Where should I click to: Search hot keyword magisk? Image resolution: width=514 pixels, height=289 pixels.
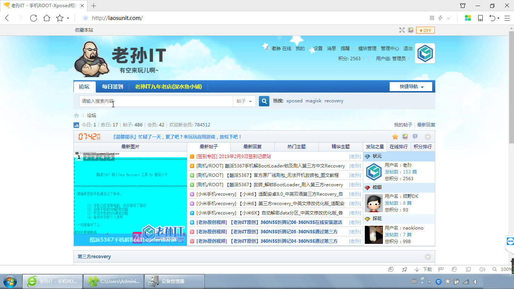pyautogui.click(x=314, y=101)
